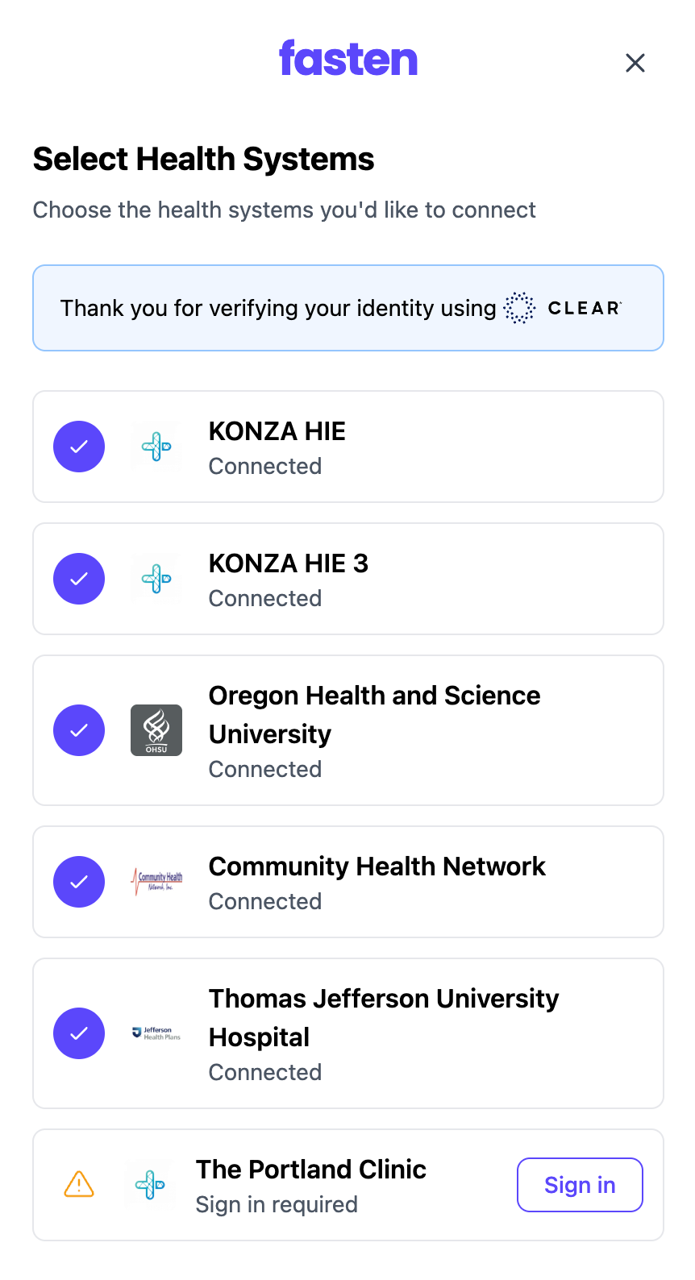The image size is (695, 1280).
Task: Click The Portland Clinic logo icon
Action: [150, 1185]
